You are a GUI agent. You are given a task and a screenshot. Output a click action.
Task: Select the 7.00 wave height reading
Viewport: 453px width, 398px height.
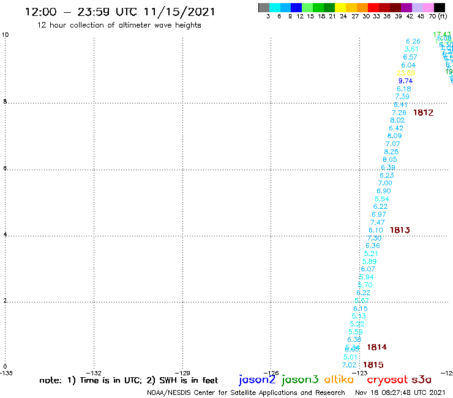click(385, 183)
